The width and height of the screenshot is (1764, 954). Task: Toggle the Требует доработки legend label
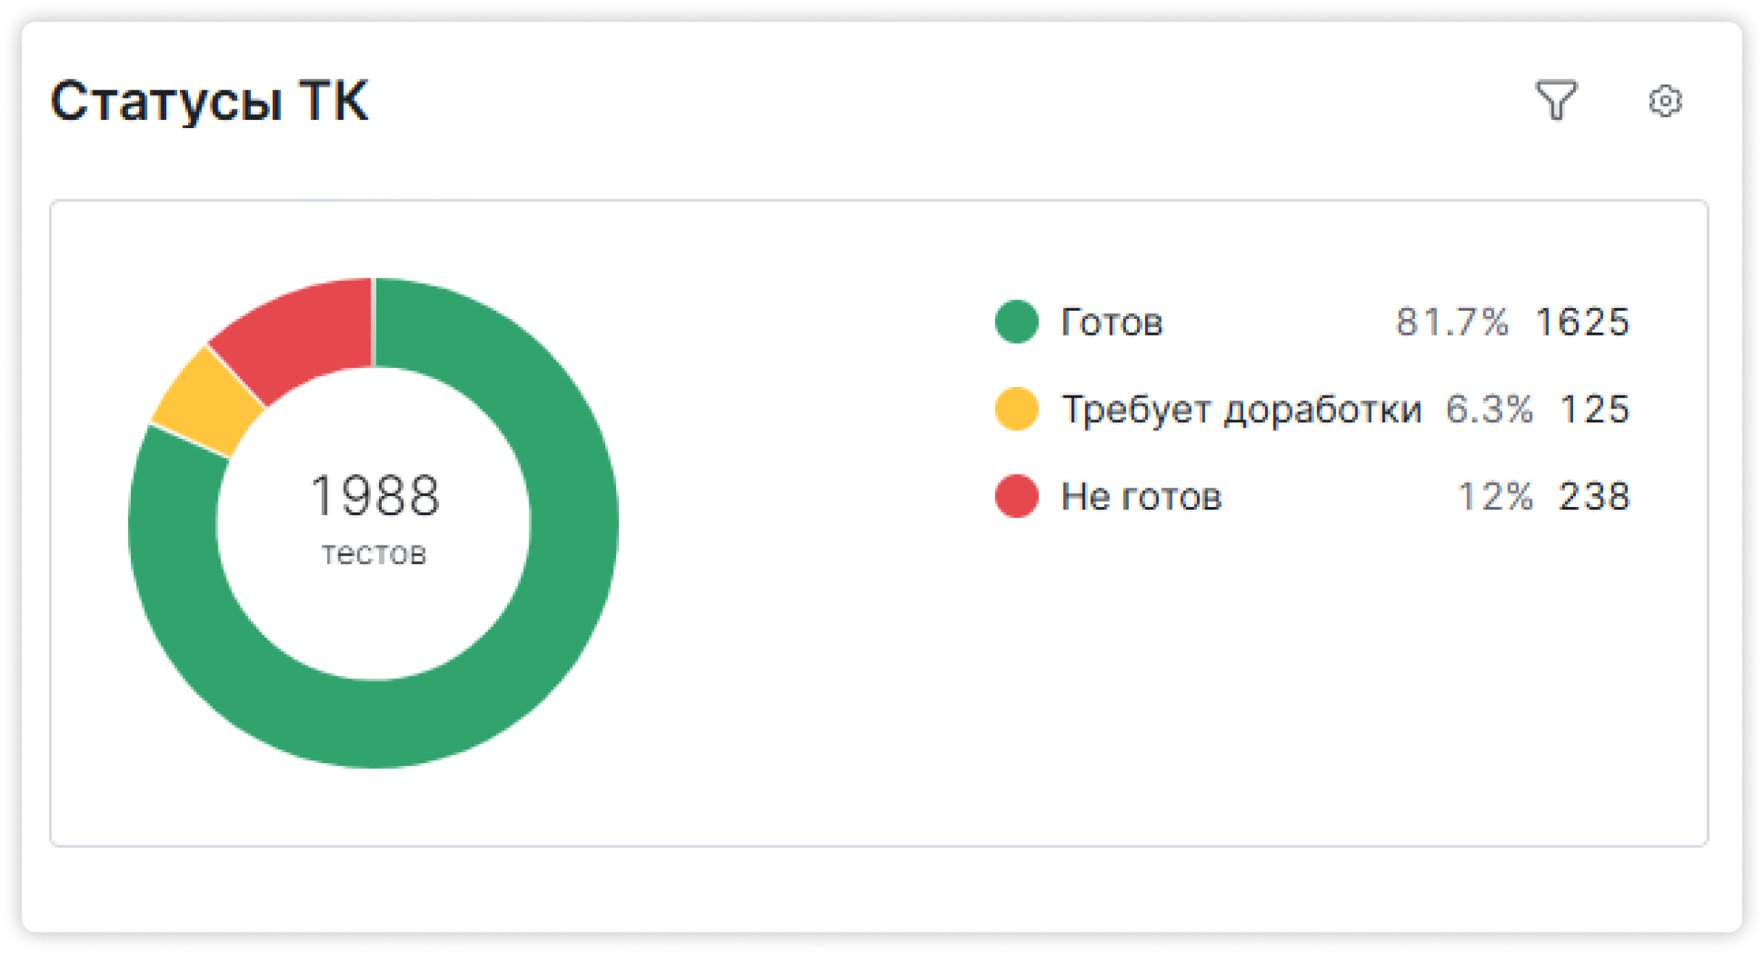pyautogui.click(x=1241, y=410)
